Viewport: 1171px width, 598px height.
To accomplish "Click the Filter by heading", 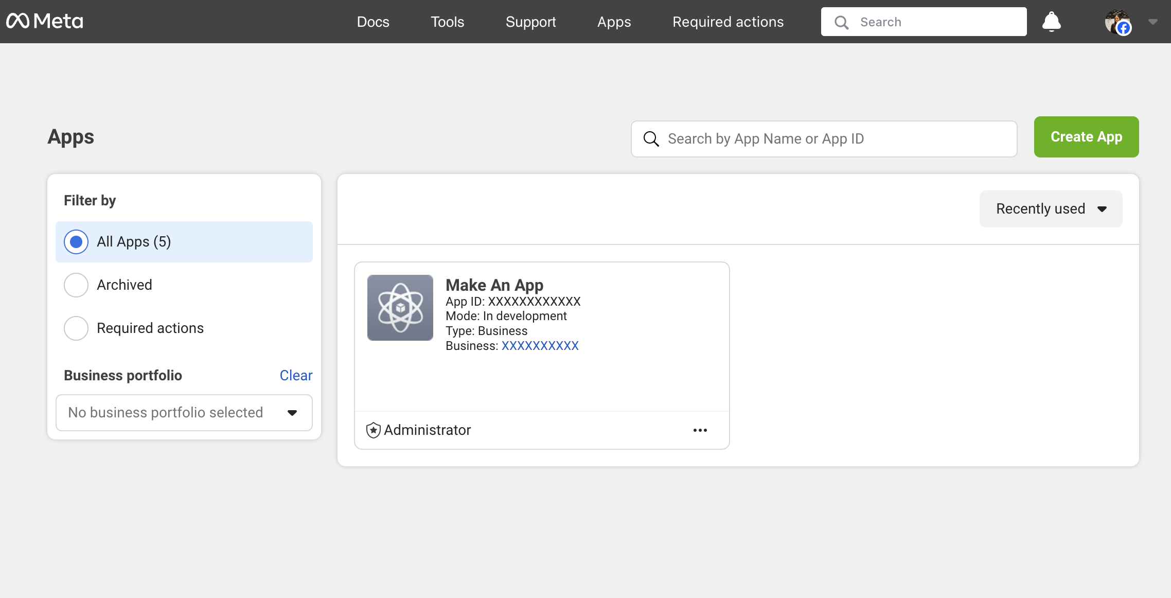I will tap(90, 201).
